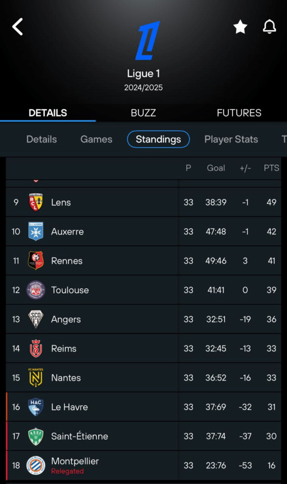Screen dimensions: 287x484
Task: Toggle the notification bell for Ligue 1
Action: (270, 27)
